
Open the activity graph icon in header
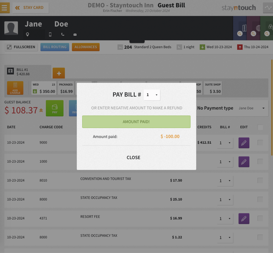tap(268, 8)
